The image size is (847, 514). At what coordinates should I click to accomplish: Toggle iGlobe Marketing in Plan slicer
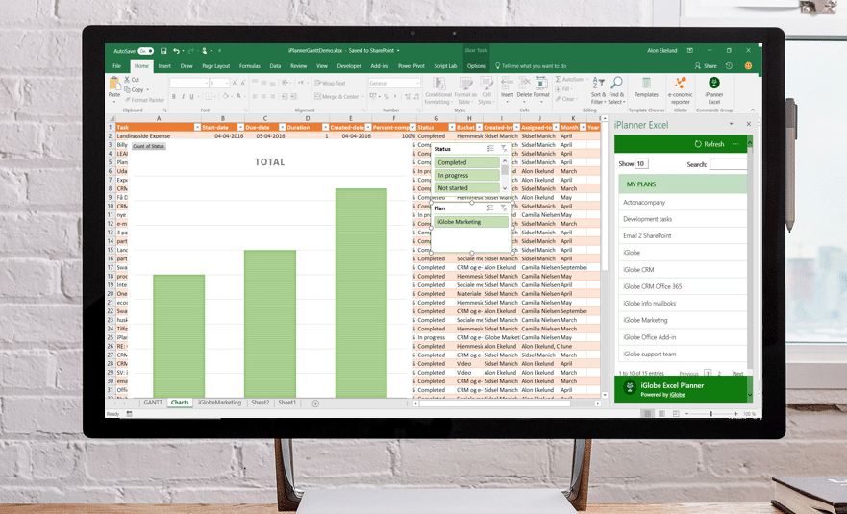471,222
